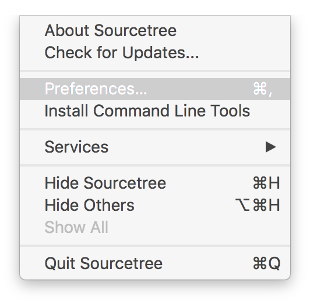310x304 pixels.
Task: Click the Command symbol on the Quit row
Action: coord(260,263)
